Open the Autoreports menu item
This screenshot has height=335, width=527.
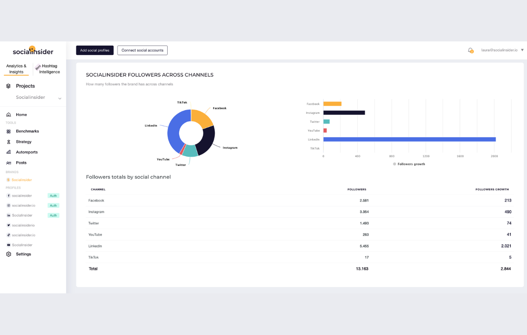tap(27, 152)
